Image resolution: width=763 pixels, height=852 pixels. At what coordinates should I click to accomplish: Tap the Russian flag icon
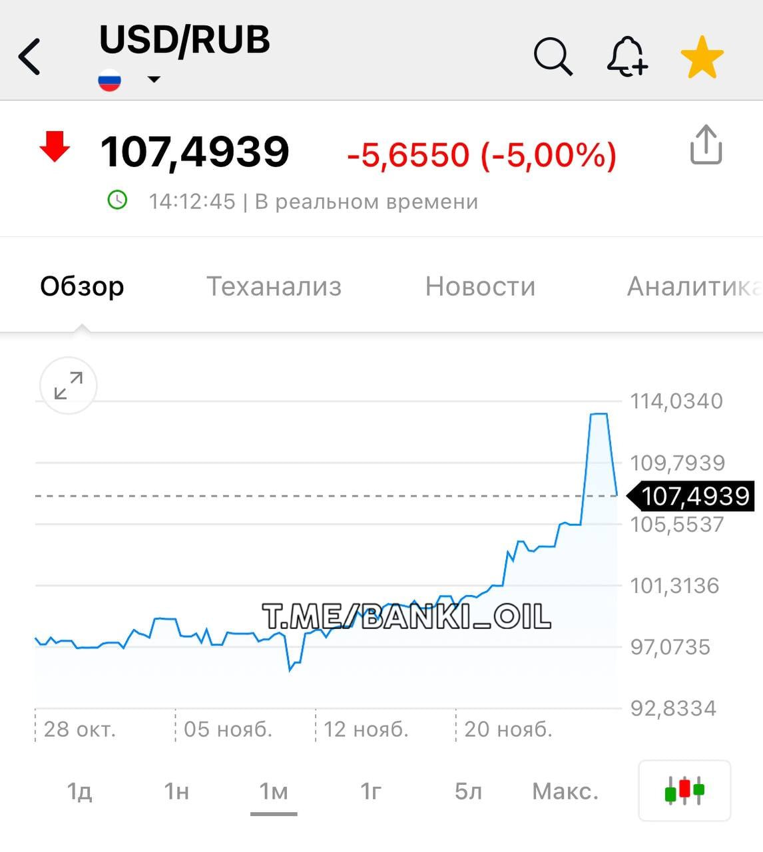tap(109, 81)
